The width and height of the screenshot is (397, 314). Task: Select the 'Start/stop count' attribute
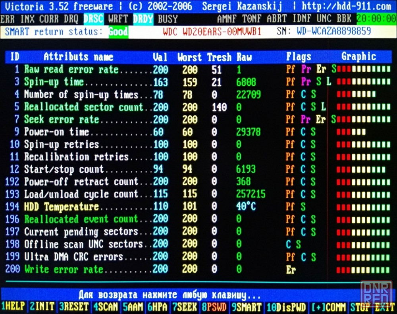click(x=198, y=169)
